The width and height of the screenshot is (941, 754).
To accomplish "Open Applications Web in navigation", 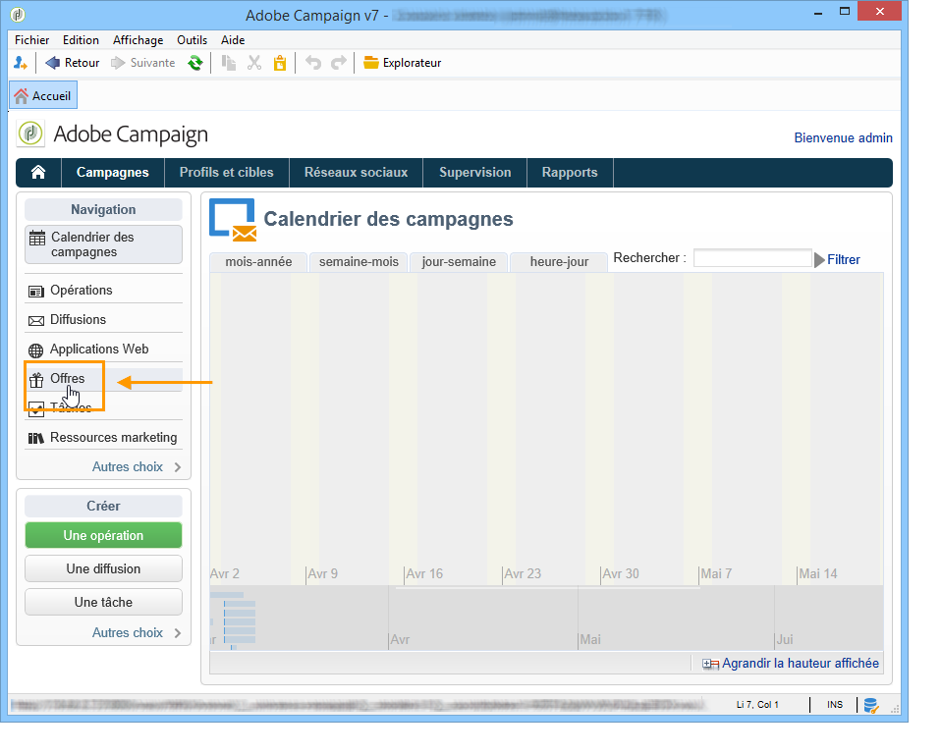I will pyautogui.click(x=103, y=350).
